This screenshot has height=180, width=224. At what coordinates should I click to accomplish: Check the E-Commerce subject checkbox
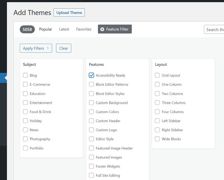tap(25, 84)
